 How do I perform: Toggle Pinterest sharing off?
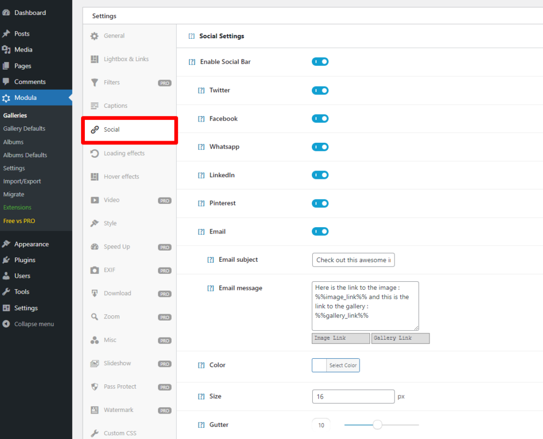(x=320, y=203)
